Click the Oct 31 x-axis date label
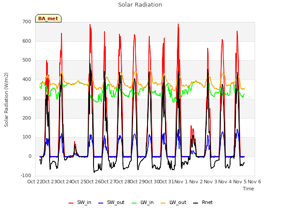This screenshot has height=211, width=281. pyautogui.click(x=167, y=182)
